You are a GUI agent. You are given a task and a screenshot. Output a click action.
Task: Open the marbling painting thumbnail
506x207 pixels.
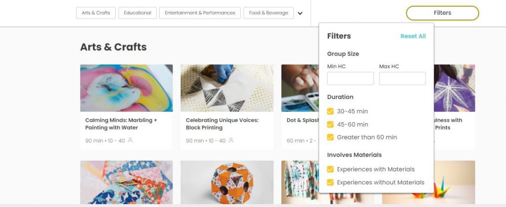coord(126,88)
